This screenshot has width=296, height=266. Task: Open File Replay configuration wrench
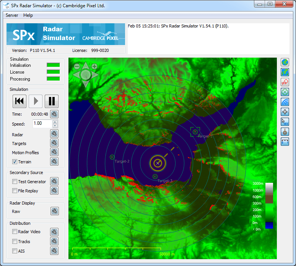point(54,190)
